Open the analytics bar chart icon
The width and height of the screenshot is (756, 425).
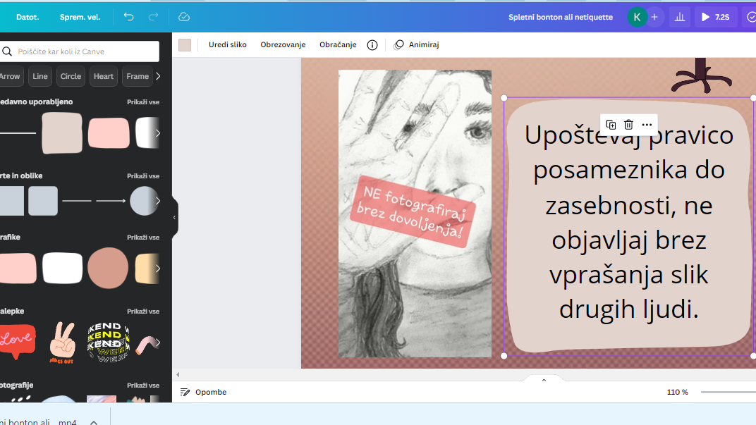coord(680,18)
